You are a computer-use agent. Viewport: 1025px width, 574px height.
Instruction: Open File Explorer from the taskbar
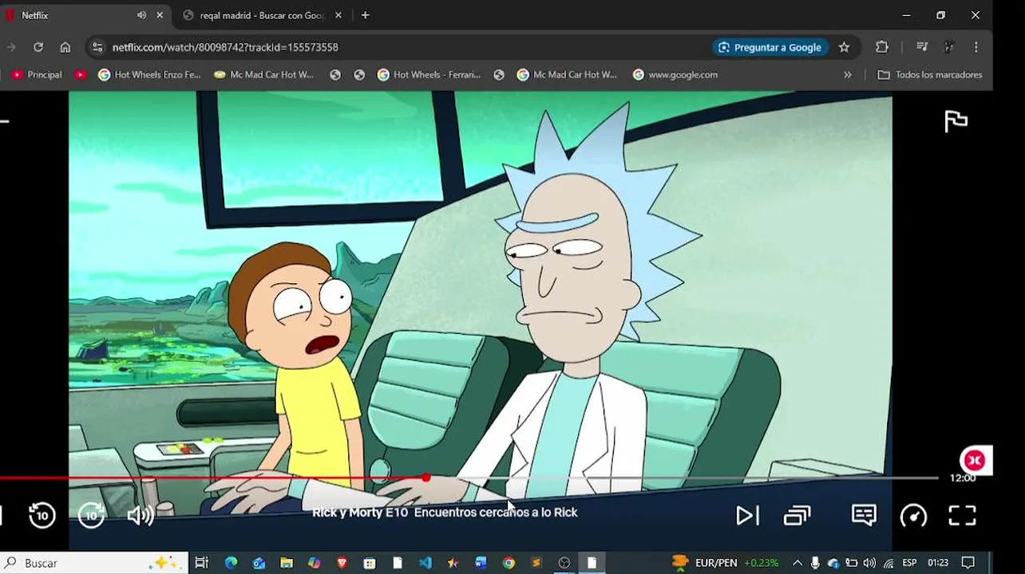[x=287, y=563]
